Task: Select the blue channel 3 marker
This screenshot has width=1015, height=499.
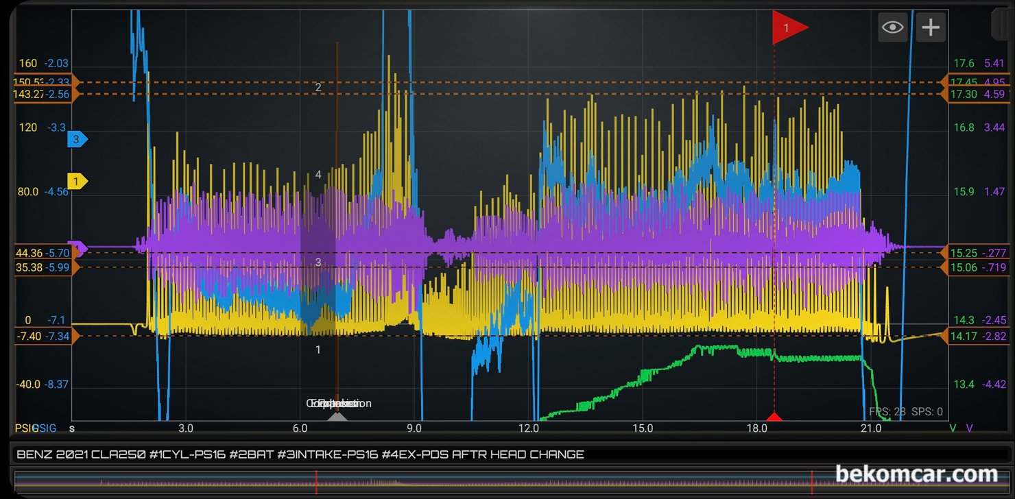Action: click(x=77, y=139)
